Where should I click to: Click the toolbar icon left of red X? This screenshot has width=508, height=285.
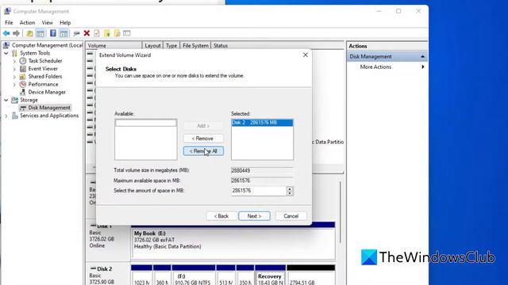(x=76, y=33)
